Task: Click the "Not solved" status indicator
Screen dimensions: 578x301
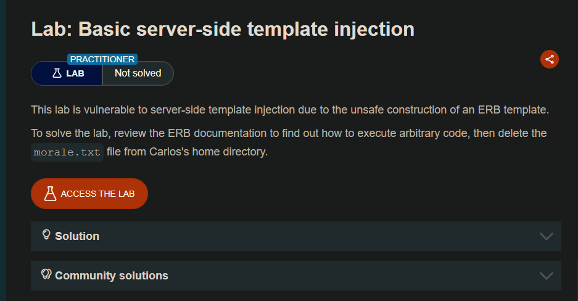Action: click(138, 73)
